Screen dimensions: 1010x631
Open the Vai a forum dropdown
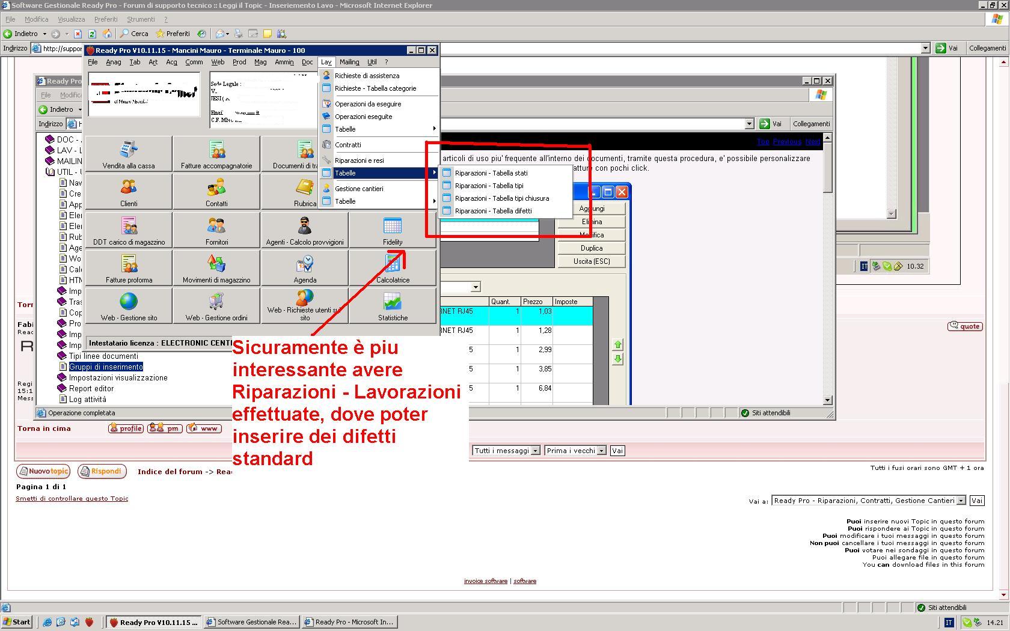click(868, 501)
